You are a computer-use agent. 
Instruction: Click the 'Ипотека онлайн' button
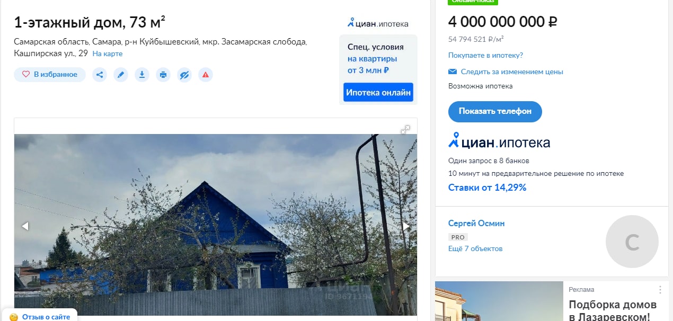click(x=378, y=92)
